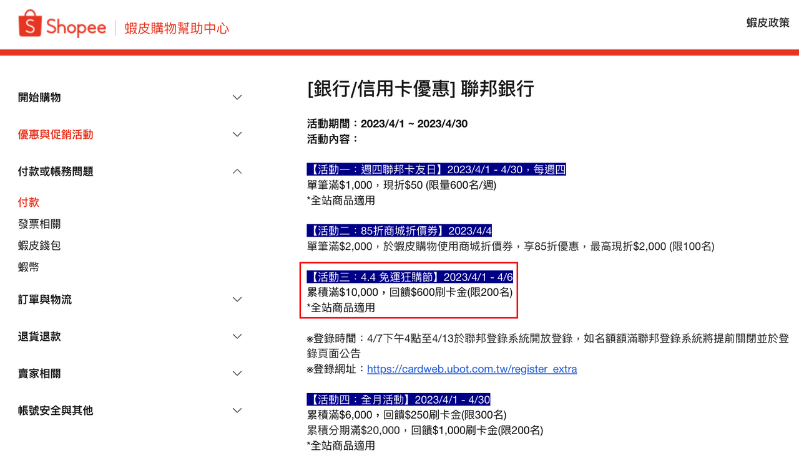This screenshot has width=799, height=456.
Task: Open the cardweb.ubot.com.tw registration link
Action: pyautogui.click(x=472, y=369)
